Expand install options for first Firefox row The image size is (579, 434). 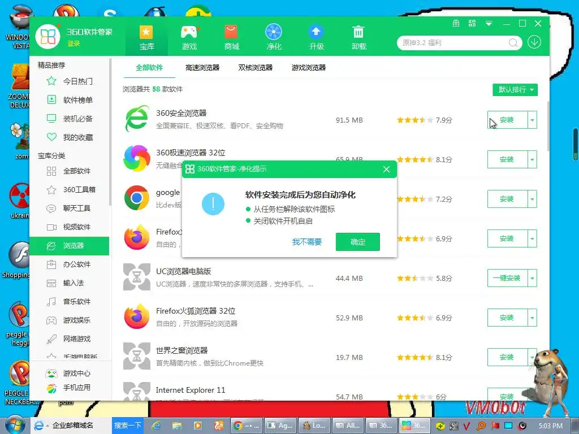[532, 238]
